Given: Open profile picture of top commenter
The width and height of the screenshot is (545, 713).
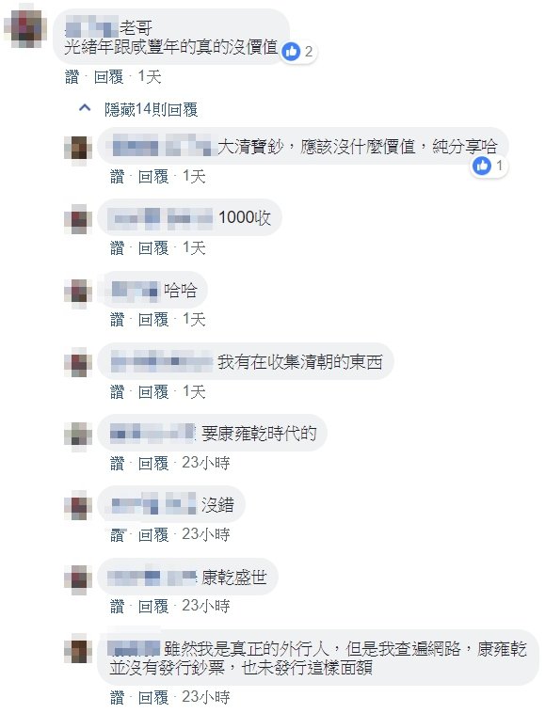Looking at the screenshot, I should click(25, 26).
